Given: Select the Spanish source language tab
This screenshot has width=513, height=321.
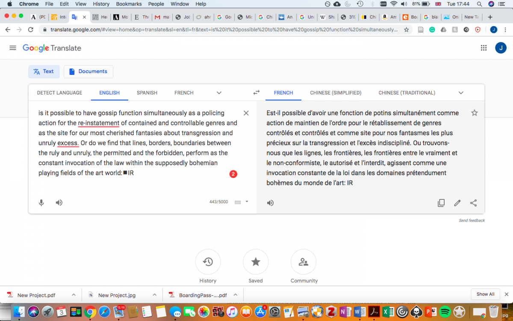Looking at the screenshot, I should tap(147, 92).
